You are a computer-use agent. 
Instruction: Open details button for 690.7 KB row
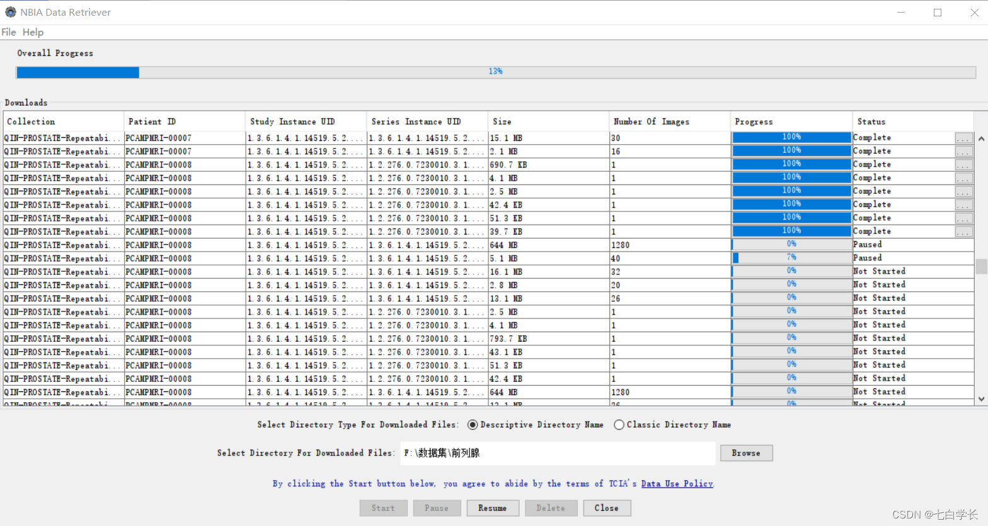point(963,165)
